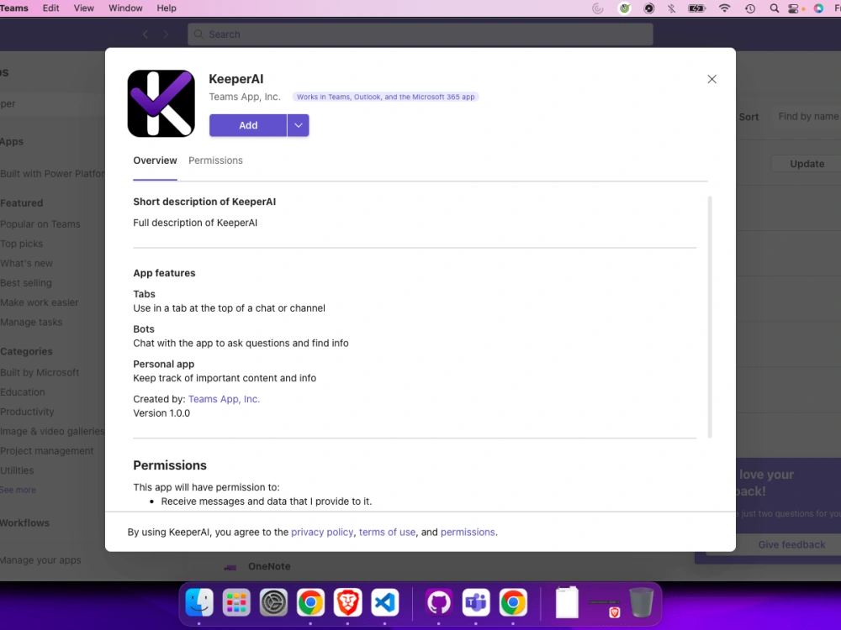Close the KeeperAI dialog
841x630 pixels.
(711, 79)
